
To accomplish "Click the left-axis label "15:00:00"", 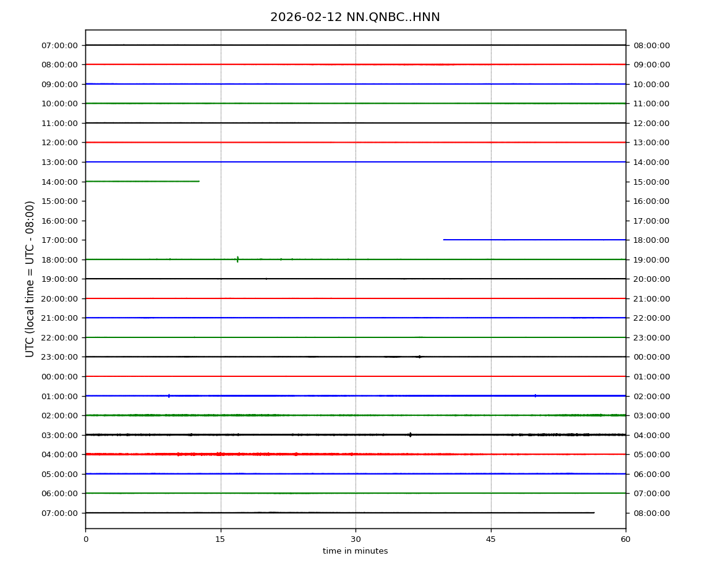I will point(59,201).
